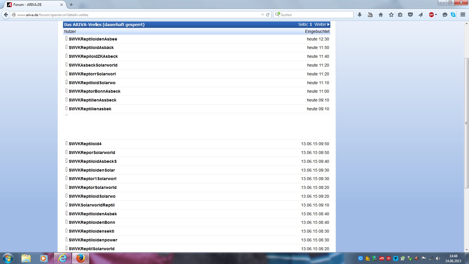The image size is (469, 264).
Task: Click the Eingebuchtet column header
Action: coord(317,31)
